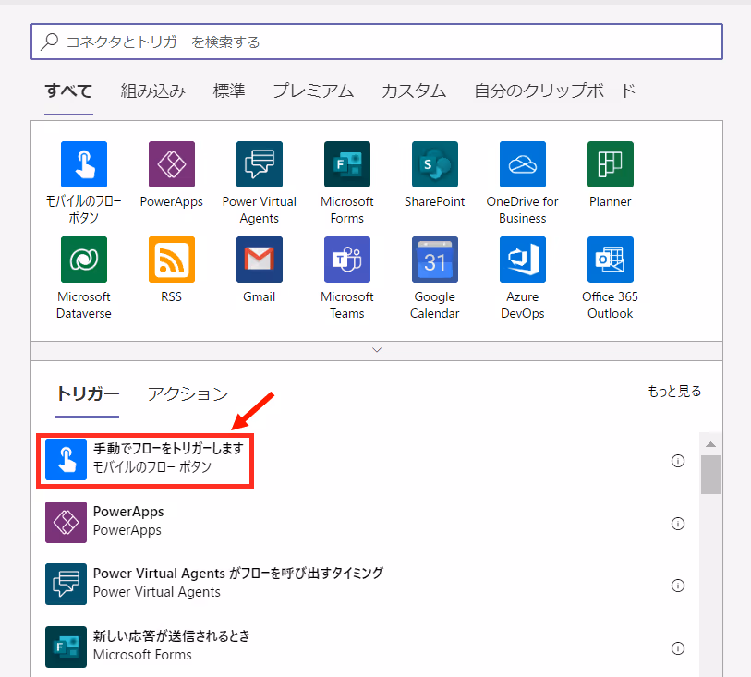Select the PowerApps connector icon in grid
The height and width of the screenshot is (677, 751).
pyautogui.click(x=172, y=164)
